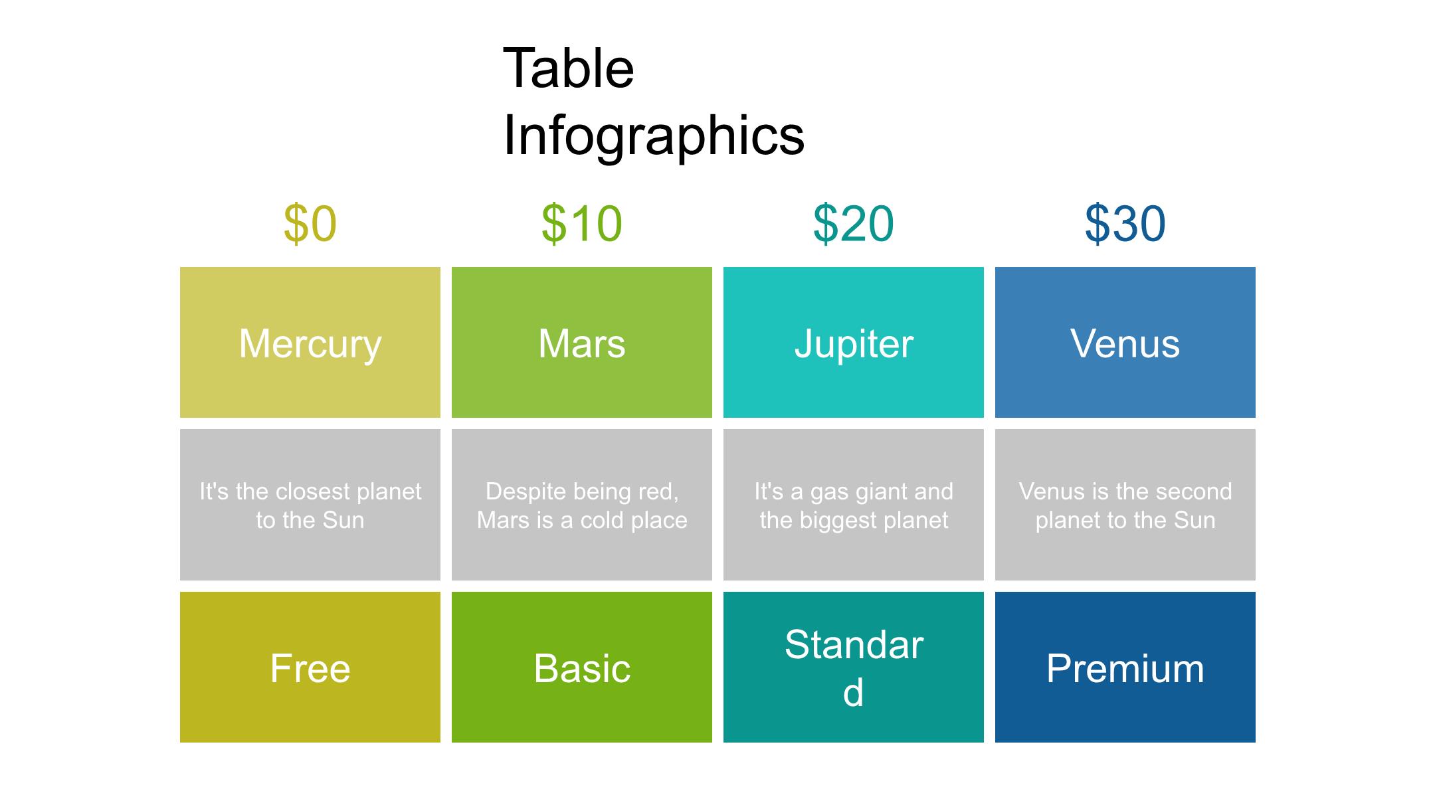The height and width of the screenshot is (807, 1435).
Task: Select the $10 price label
Action: 582,224
